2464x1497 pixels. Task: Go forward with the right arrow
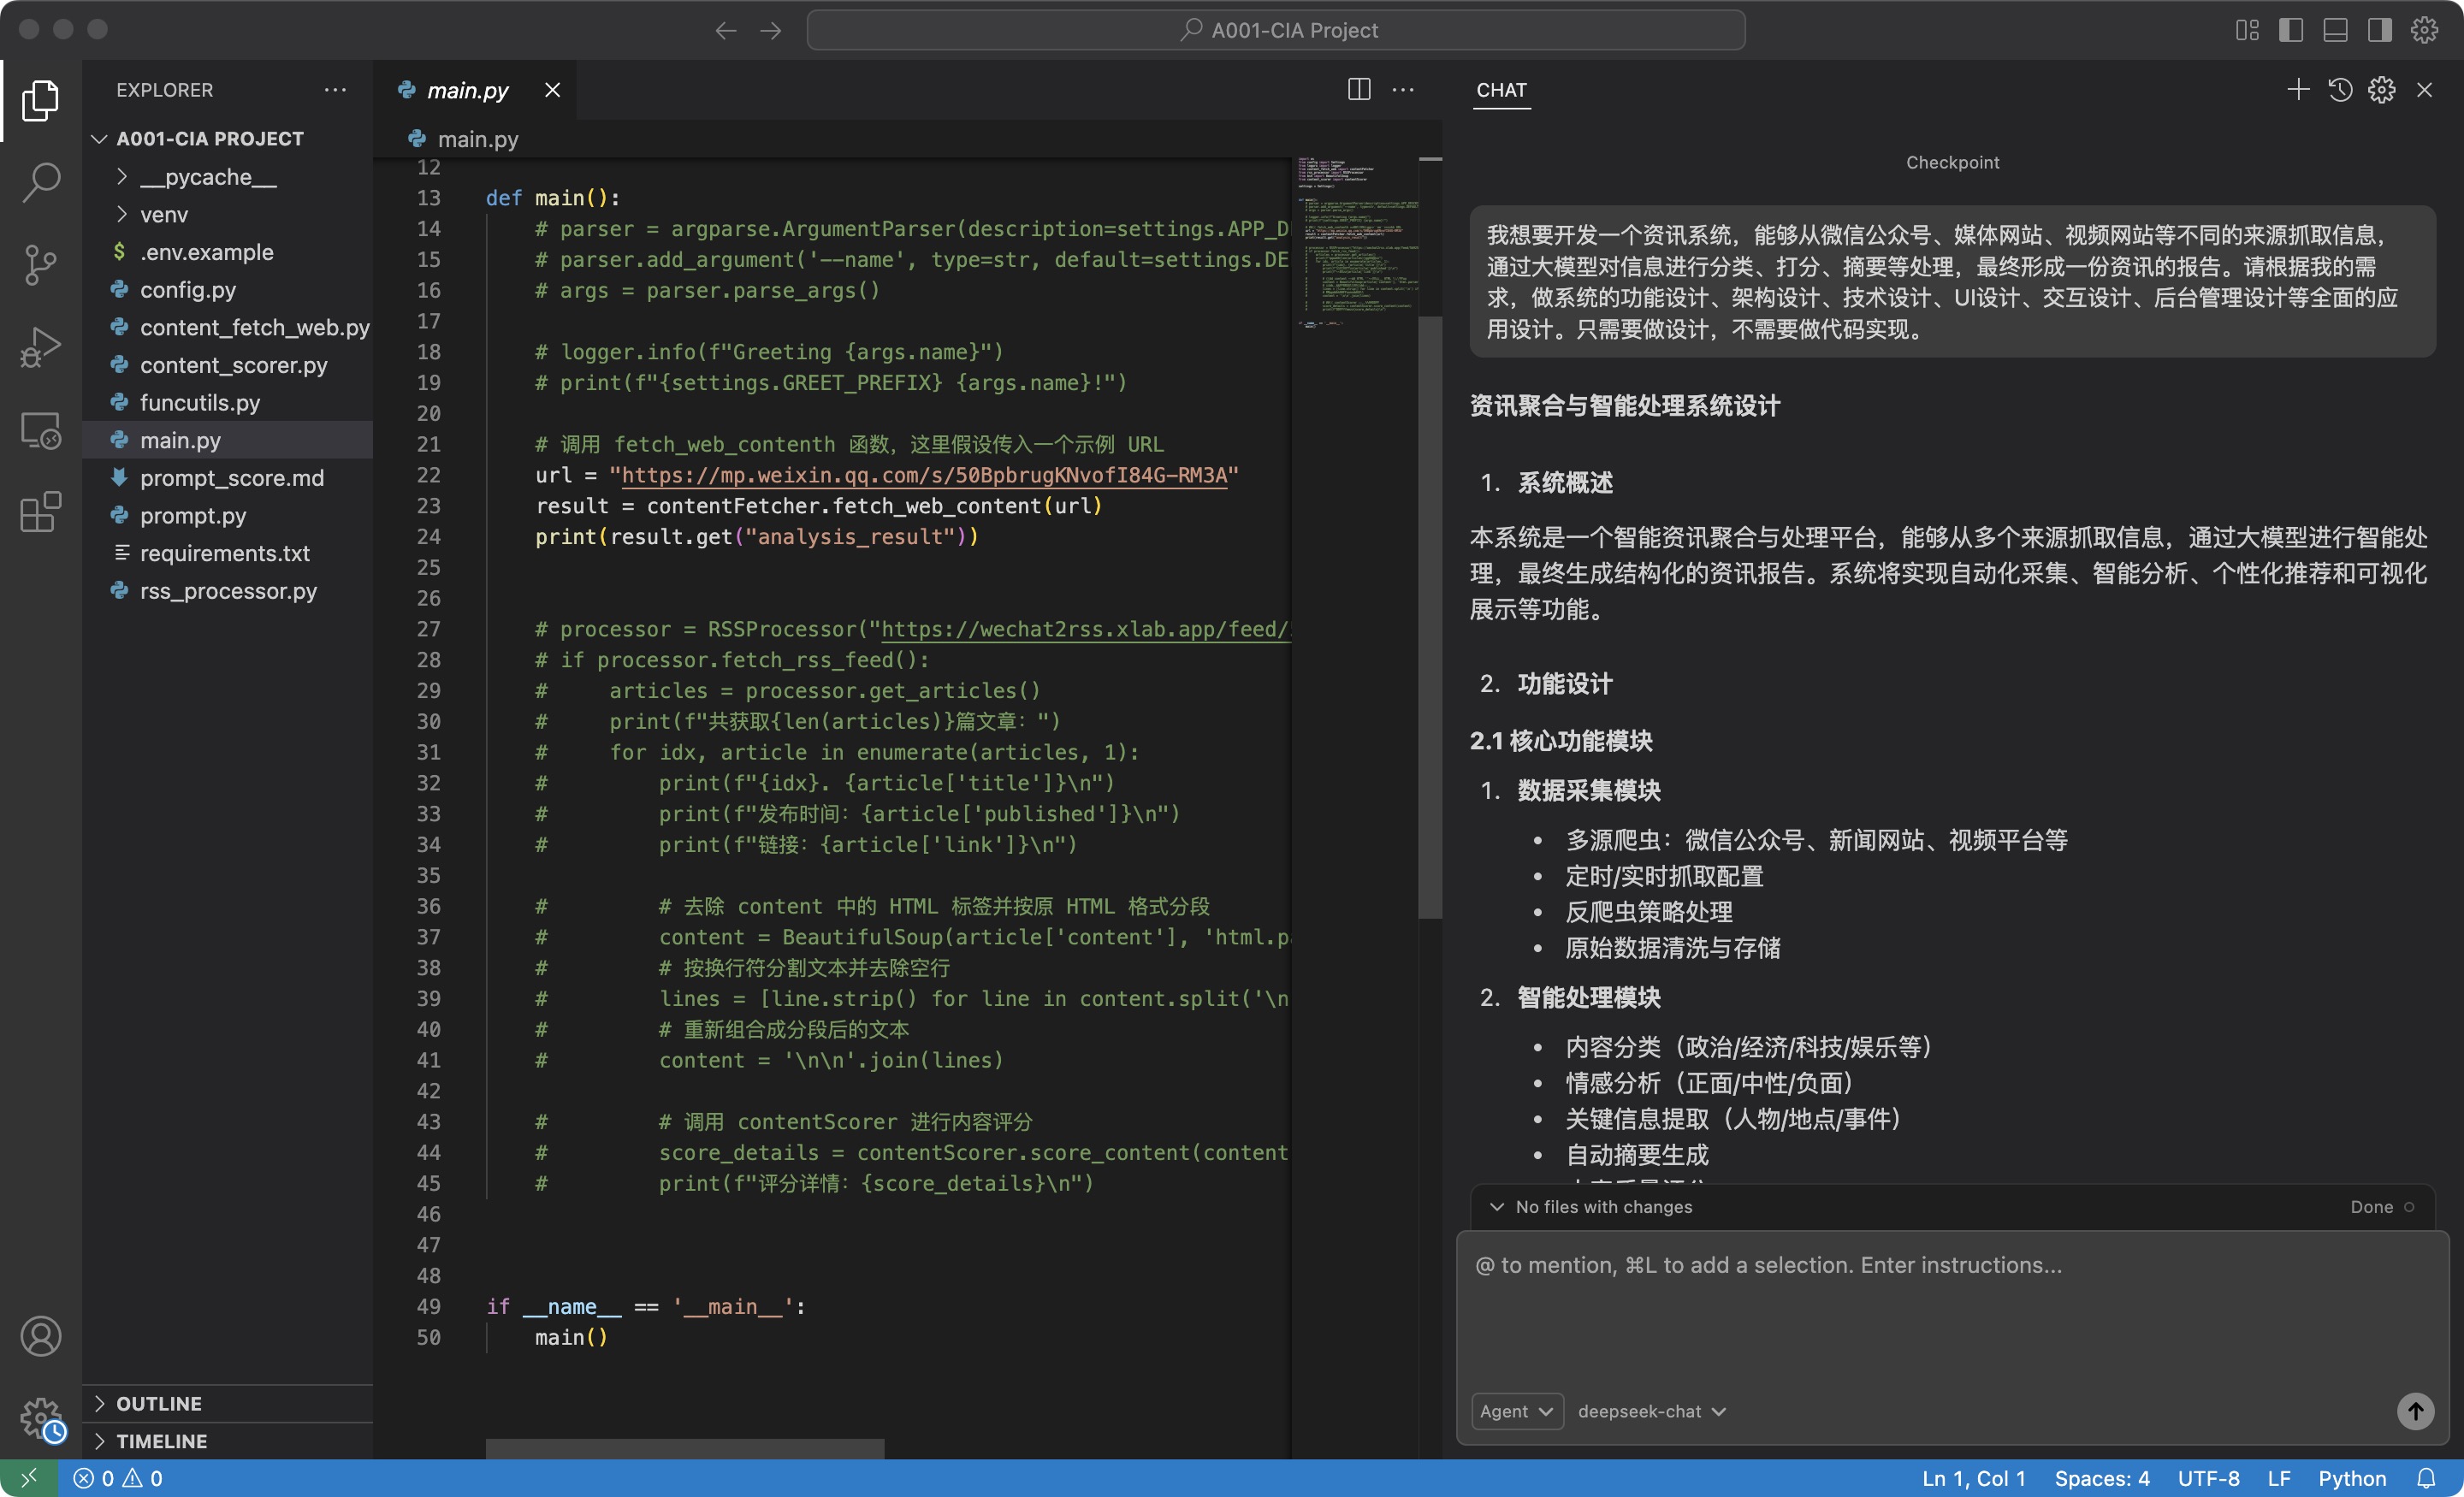coord(770,31)
